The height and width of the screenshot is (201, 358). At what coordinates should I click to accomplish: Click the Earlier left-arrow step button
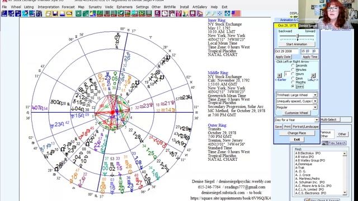[280, 75]
